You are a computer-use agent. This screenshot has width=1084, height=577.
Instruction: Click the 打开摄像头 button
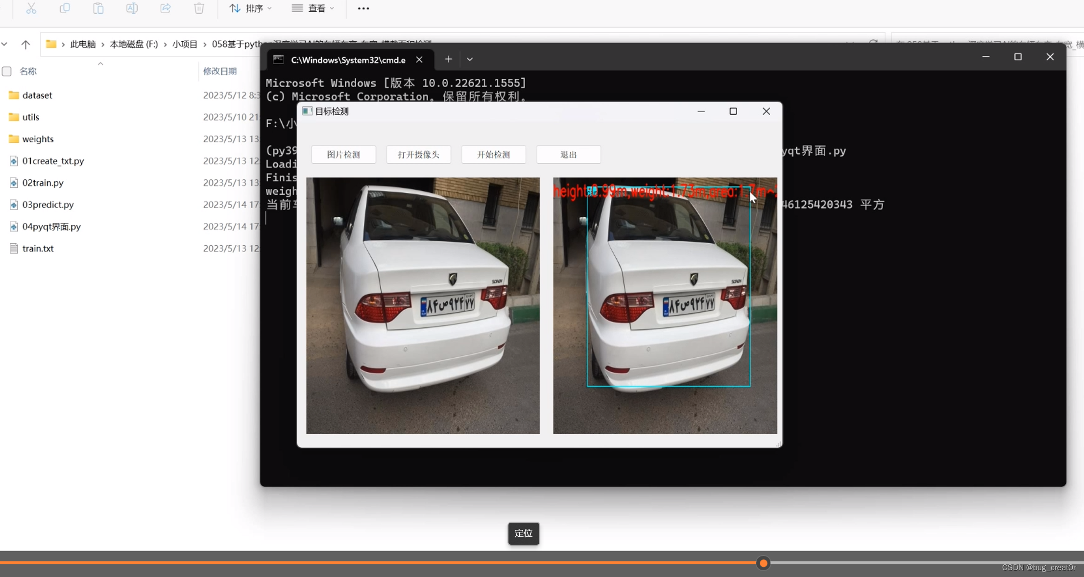[x=418, y=155]
